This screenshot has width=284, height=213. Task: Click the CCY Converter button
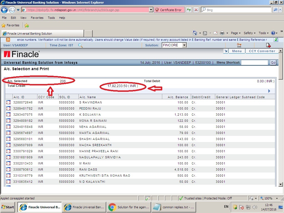coord(262,51)
